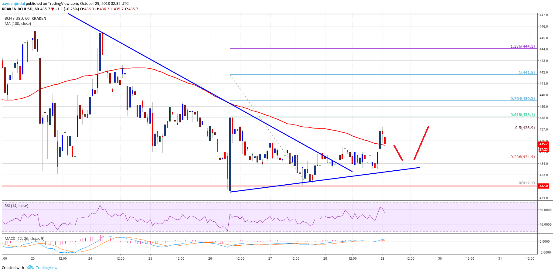Click the TradingView cloud logo icon
The height and width of the screenshot is (273, 555).
coord(30,268)
